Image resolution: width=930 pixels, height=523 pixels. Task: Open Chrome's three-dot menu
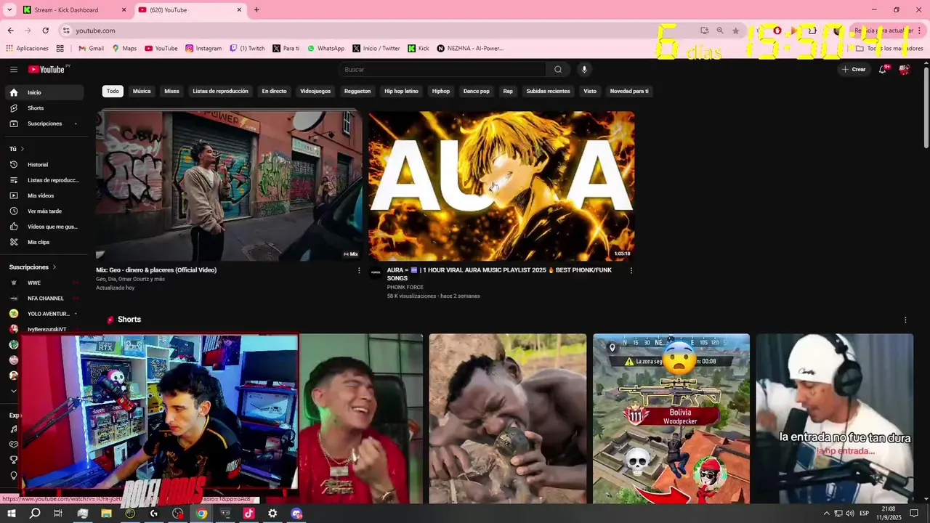(919, 31)
